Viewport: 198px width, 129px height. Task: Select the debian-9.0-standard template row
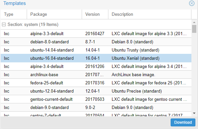click(96, 107)
